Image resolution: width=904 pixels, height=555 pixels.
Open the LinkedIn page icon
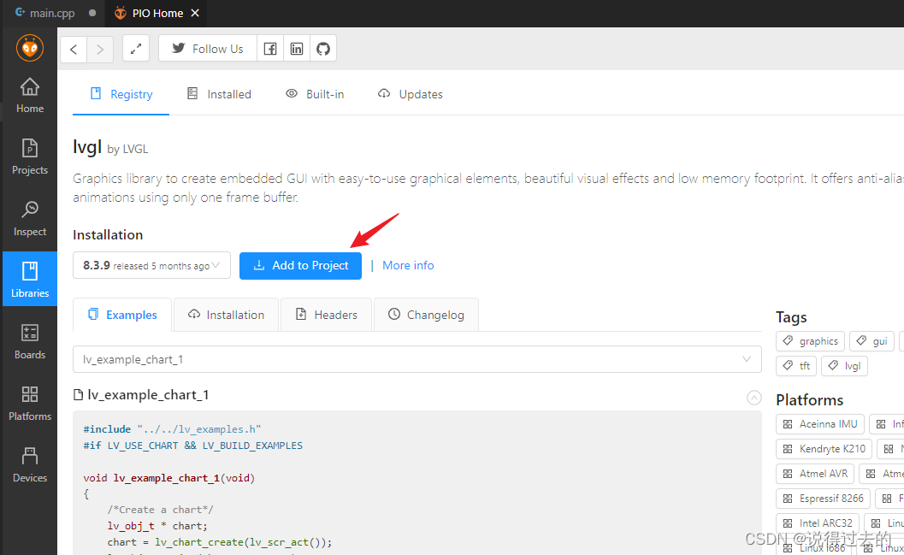click(x=296, y=49)
